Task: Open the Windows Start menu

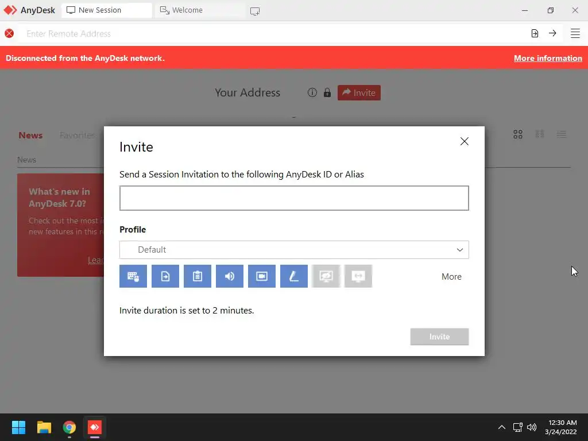Action: [x=18, y=427]
